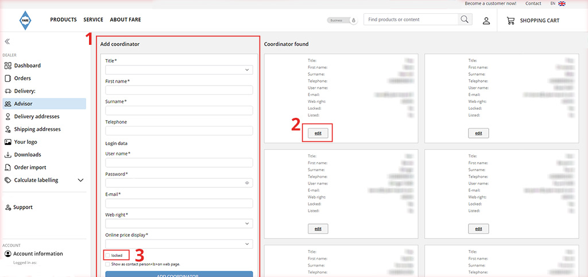Click ADD COORDINATOR button

[x=179, y=274]
